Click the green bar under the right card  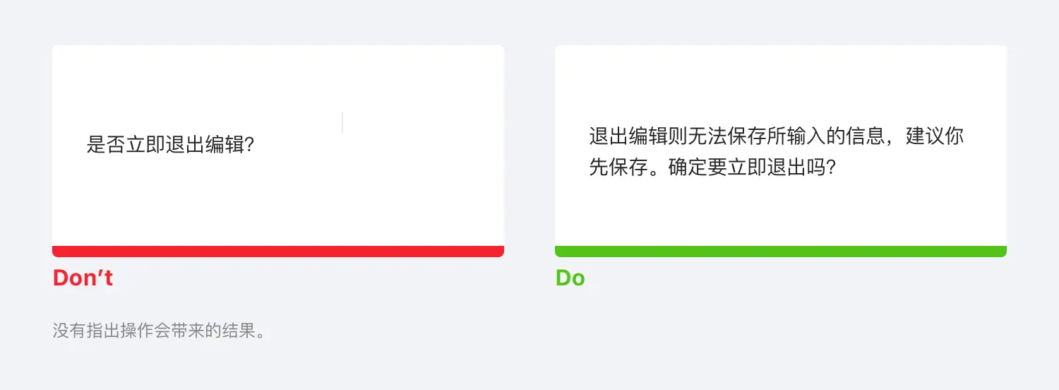pyautogui.click(x=780, y=252)
